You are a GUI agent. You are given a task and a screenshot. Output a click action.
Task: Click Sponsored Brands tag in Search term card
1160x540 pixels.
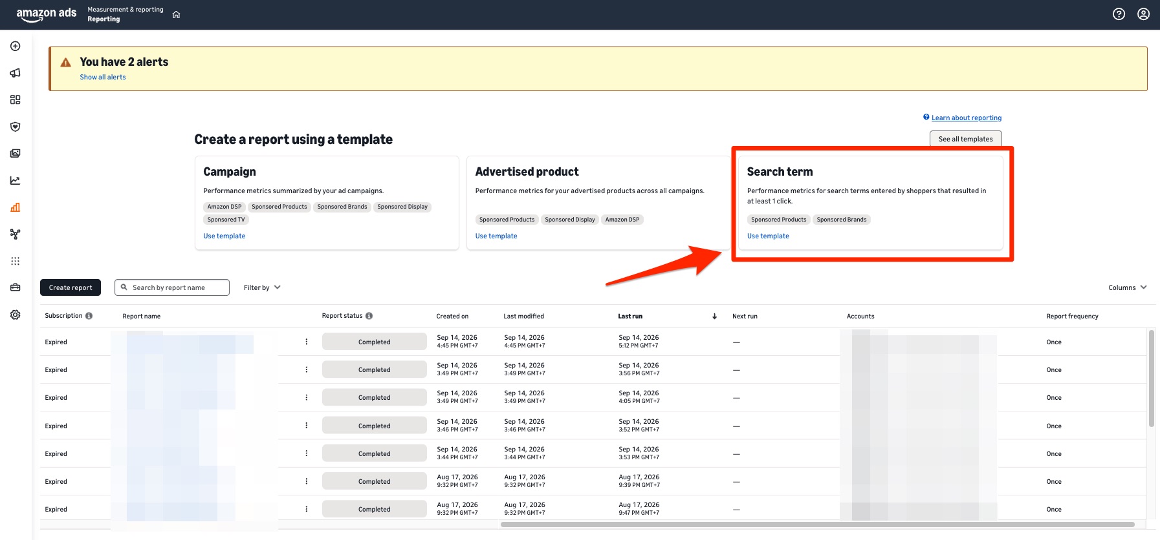(x=841, y=220)
